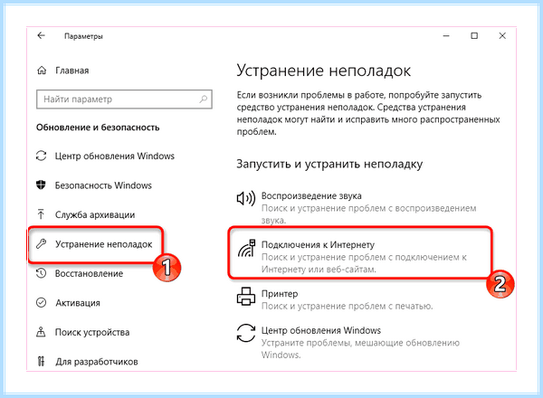Click the person locator icon for Поиск устройства
Image resolution: width=543 pixels, height=398 pixels.
point(41,332)
